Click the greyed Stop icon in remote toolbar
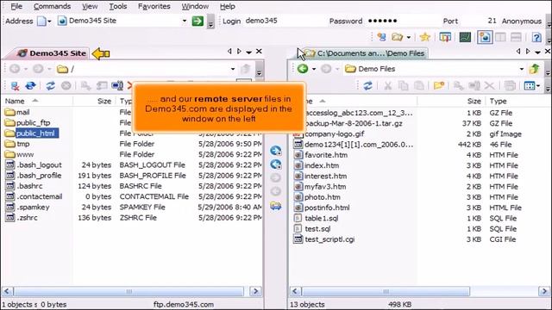 [x=66, y=85]
